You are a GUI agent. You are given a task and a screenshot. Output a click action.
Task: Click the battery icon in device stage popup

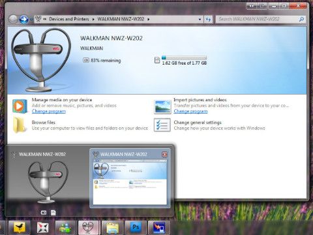pyautogui.click(x=44, y=213)
